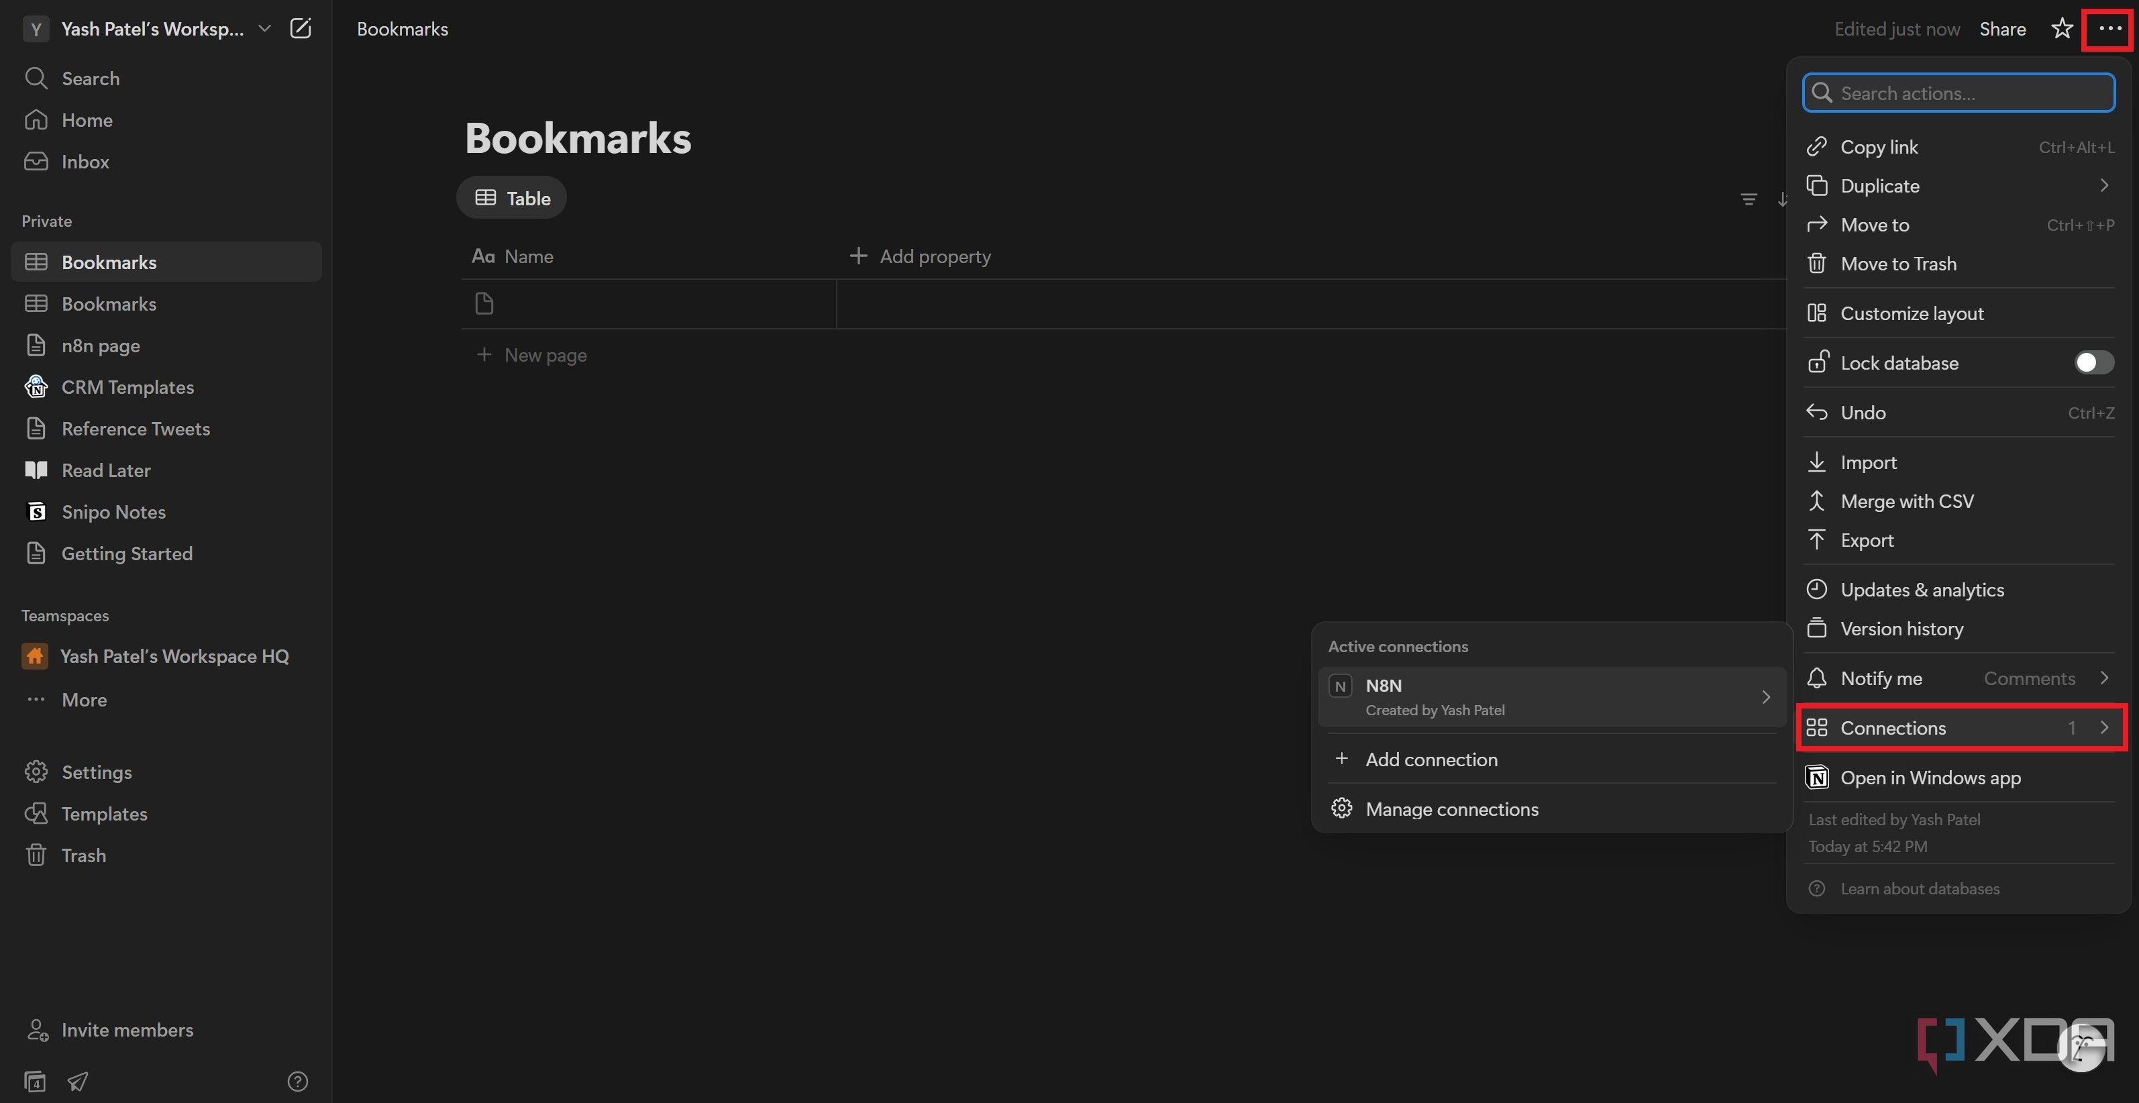Viewport: 2139px width, 1103px height.
Task: Open the help question mark icon
Action: pyautogui.click(x=297, y=1081)
